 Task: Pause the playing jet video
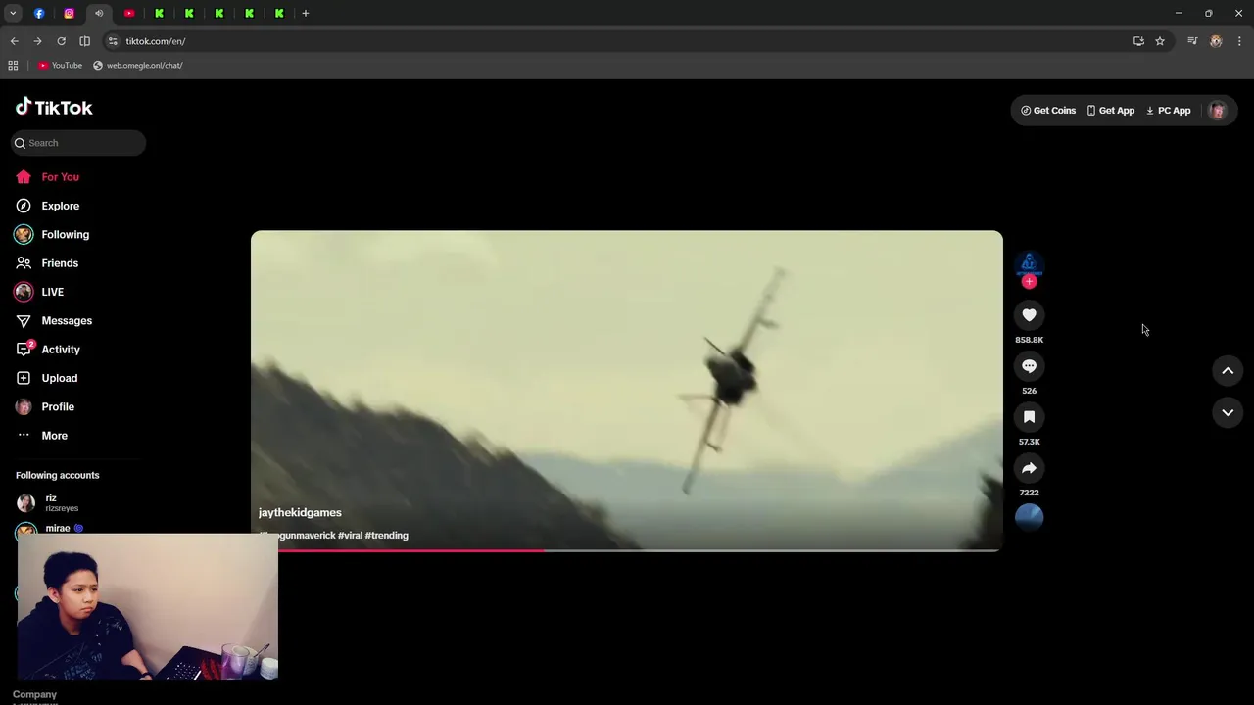point(627,391)
